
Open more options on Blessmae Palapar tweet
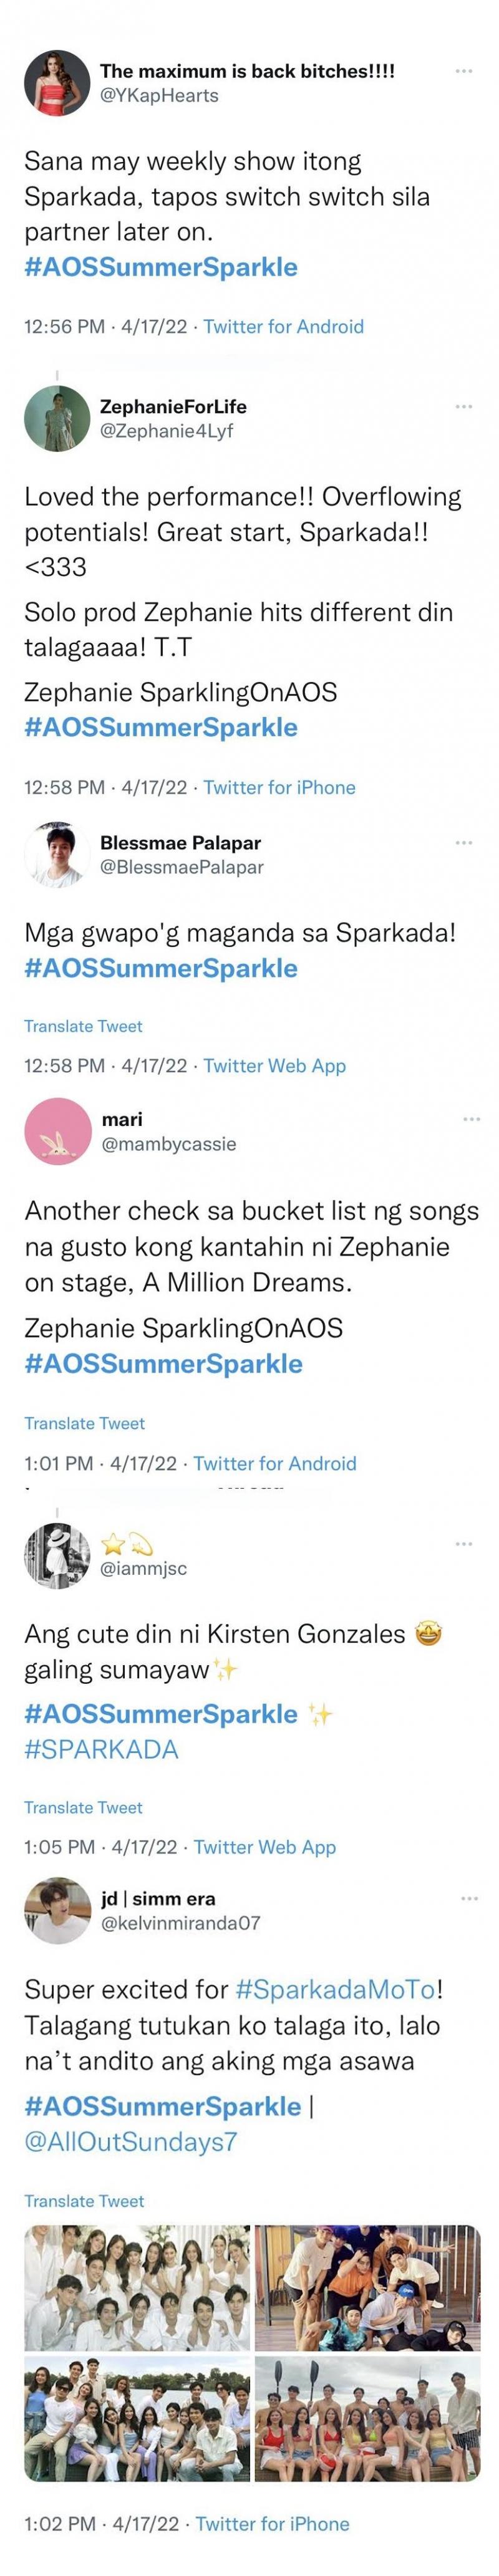[463, 843]
